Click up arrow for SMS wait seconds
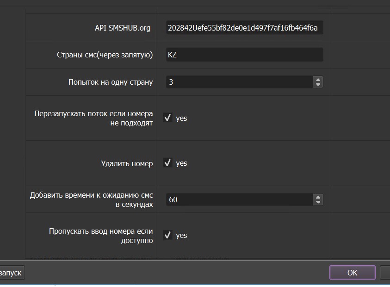390x287 pixels. [318, 197]
